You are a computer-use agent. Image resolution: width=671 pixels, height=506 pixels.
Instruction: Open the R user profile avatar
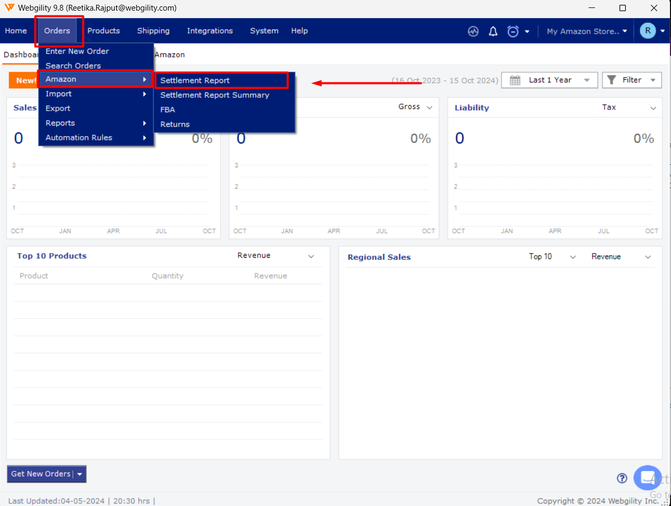tap(648, 31)
